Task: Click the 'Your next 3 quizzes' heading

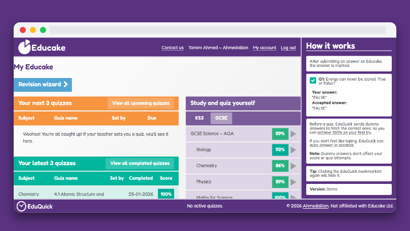Action: coord(45,103)
